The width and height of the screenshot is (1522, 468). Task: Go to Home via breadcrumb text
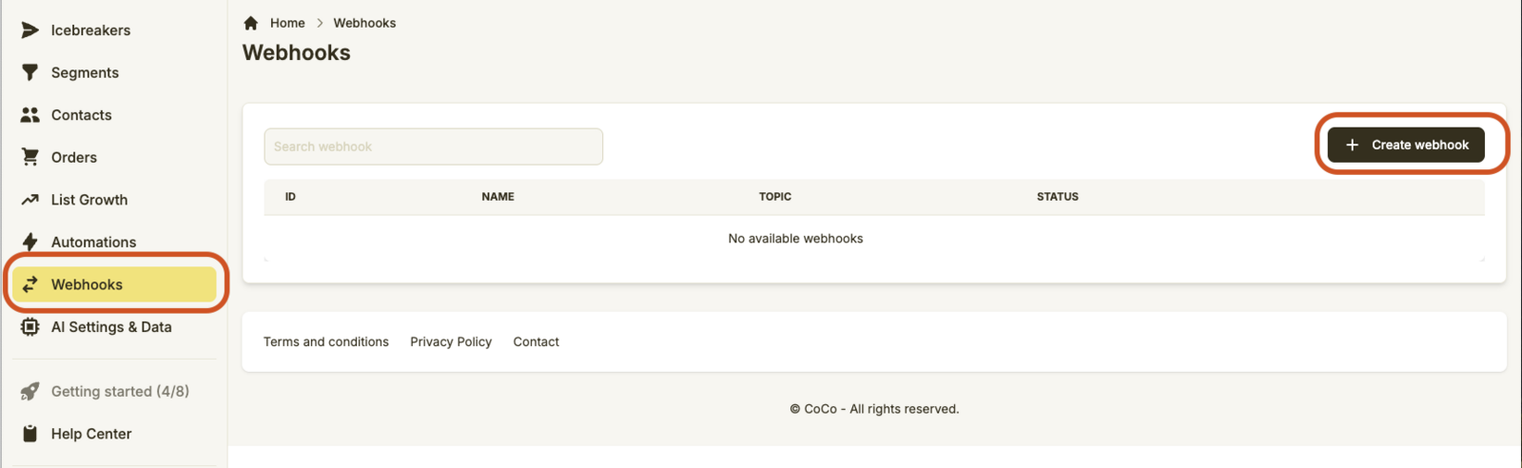(x=287, y=23)
